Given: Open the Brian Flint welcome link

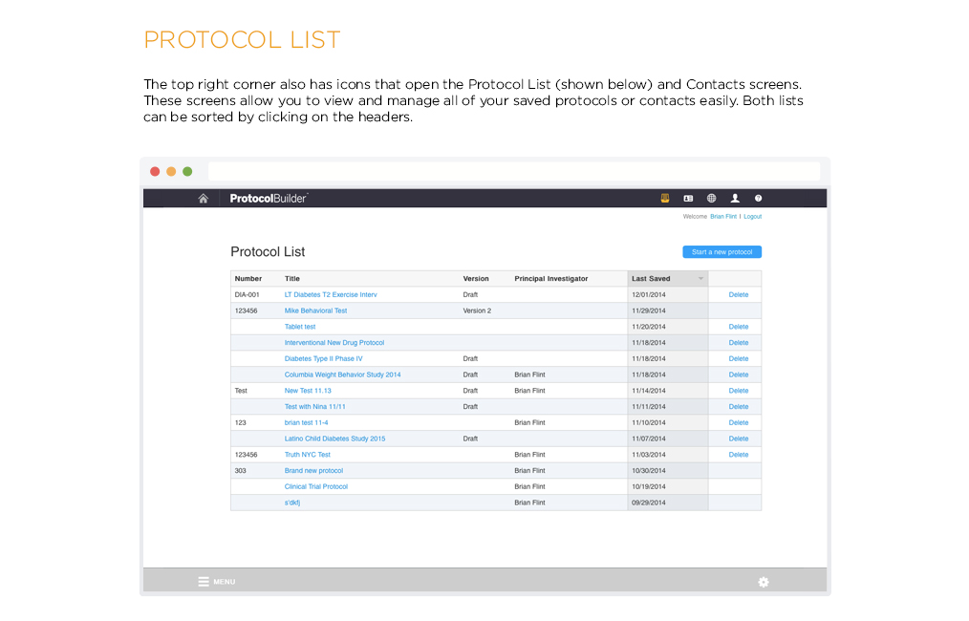Looking at the screenshot, I should click(x=723, y=217).
